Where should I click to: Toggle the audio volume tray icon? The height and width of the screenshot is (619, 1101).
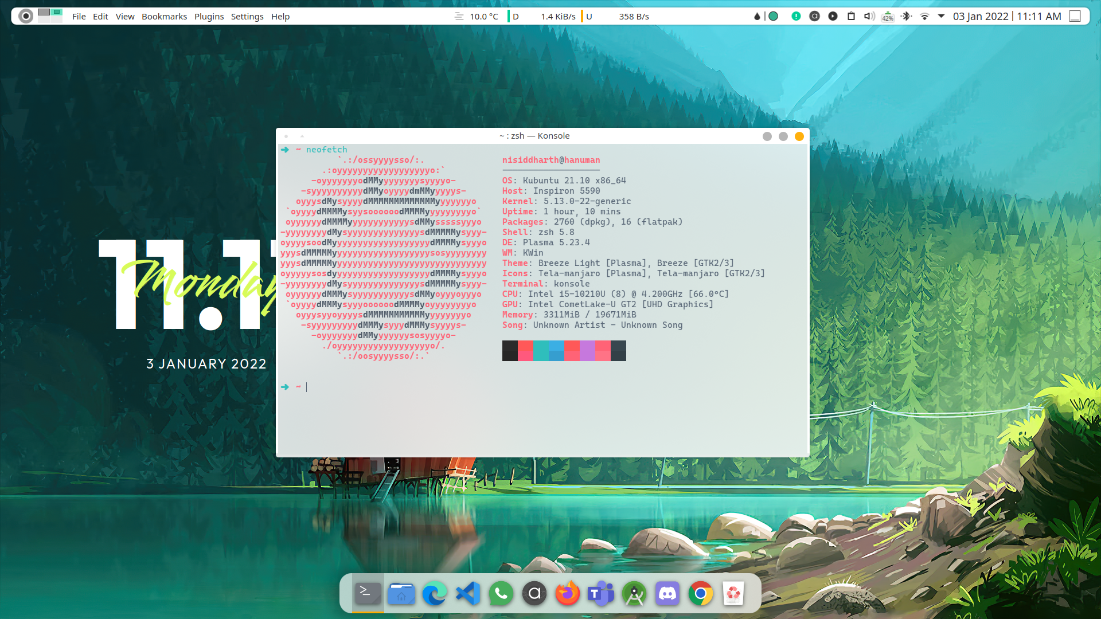[x=869, y=16]
